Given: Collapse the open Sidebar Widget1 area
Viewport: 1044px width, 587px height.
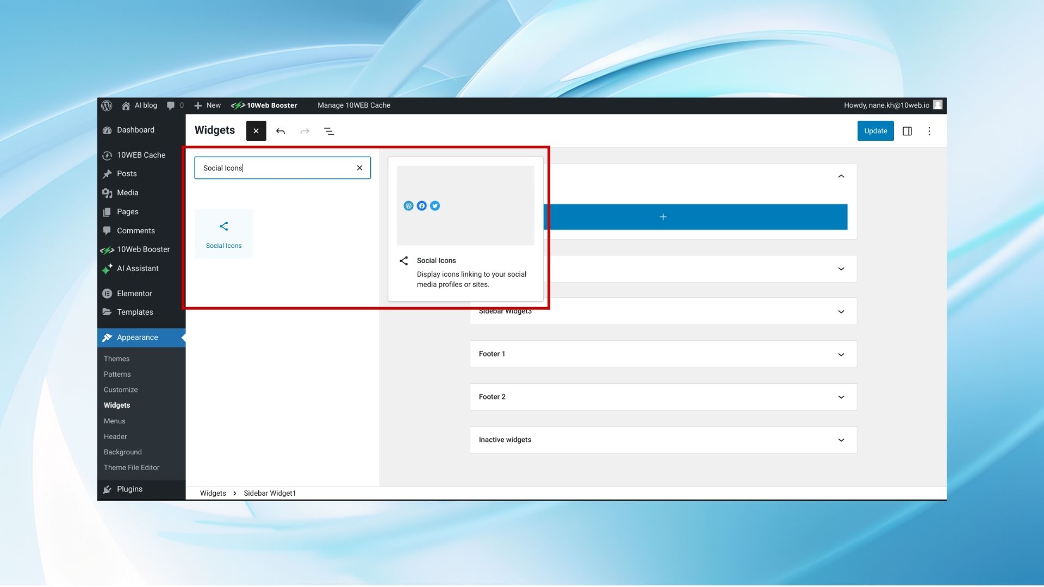Looking at the screenshot, I should coord(841,176).
